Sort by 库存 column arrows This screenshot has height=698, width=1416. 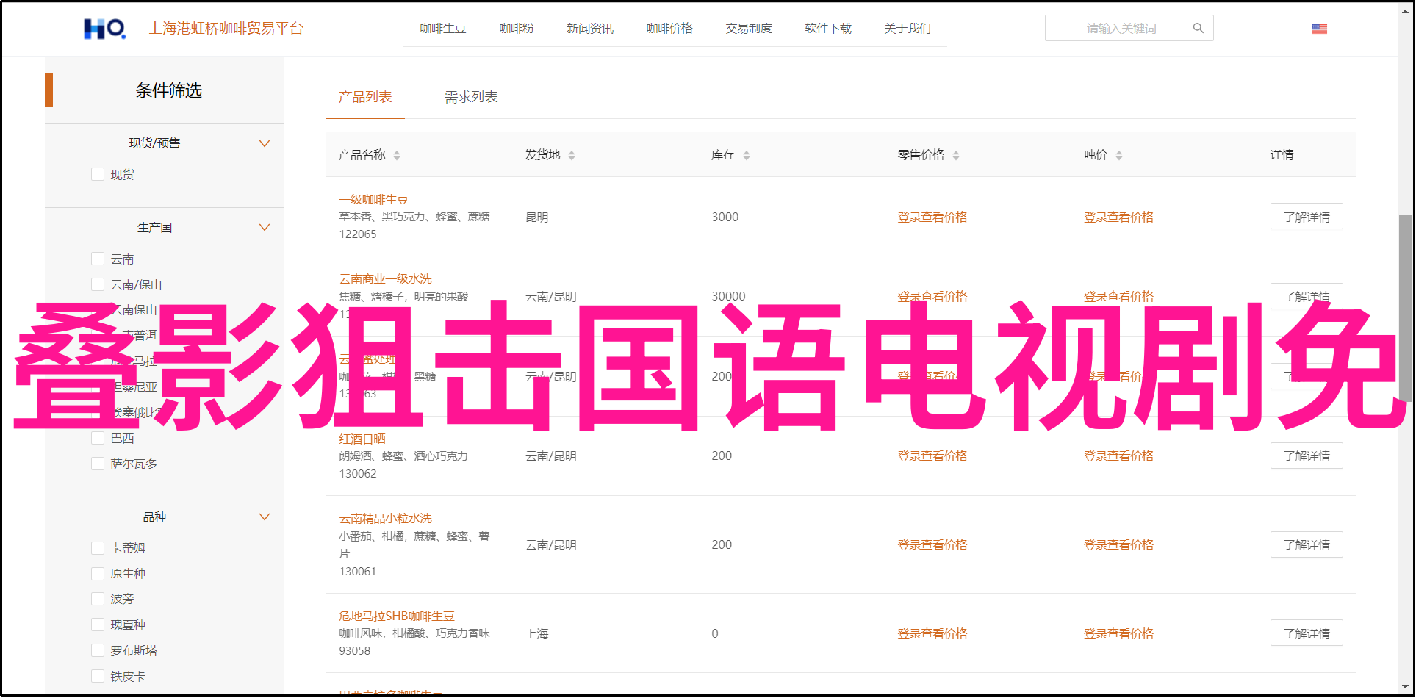point(746,155)
